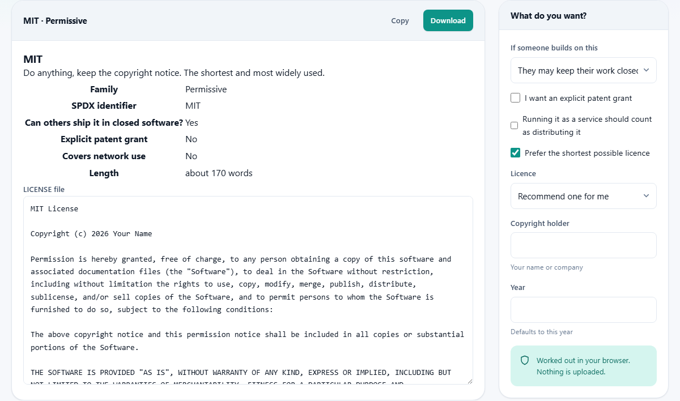Click the 'about 170 words' length value

coord(219,173)
